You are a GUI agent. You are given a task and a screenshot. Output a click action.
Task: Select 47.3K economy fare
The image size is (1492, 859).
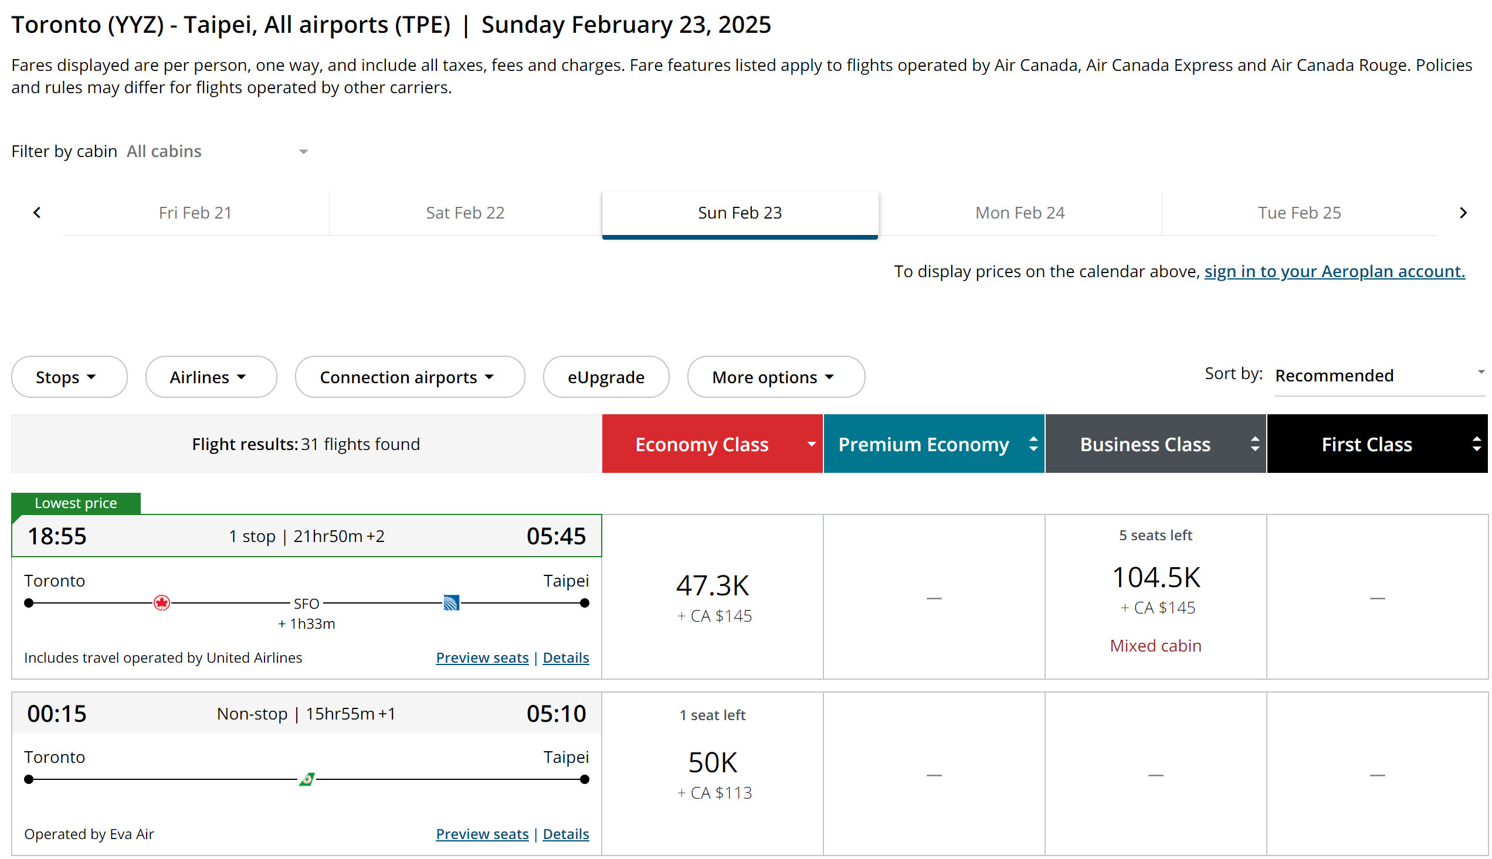tap(712, 596)
